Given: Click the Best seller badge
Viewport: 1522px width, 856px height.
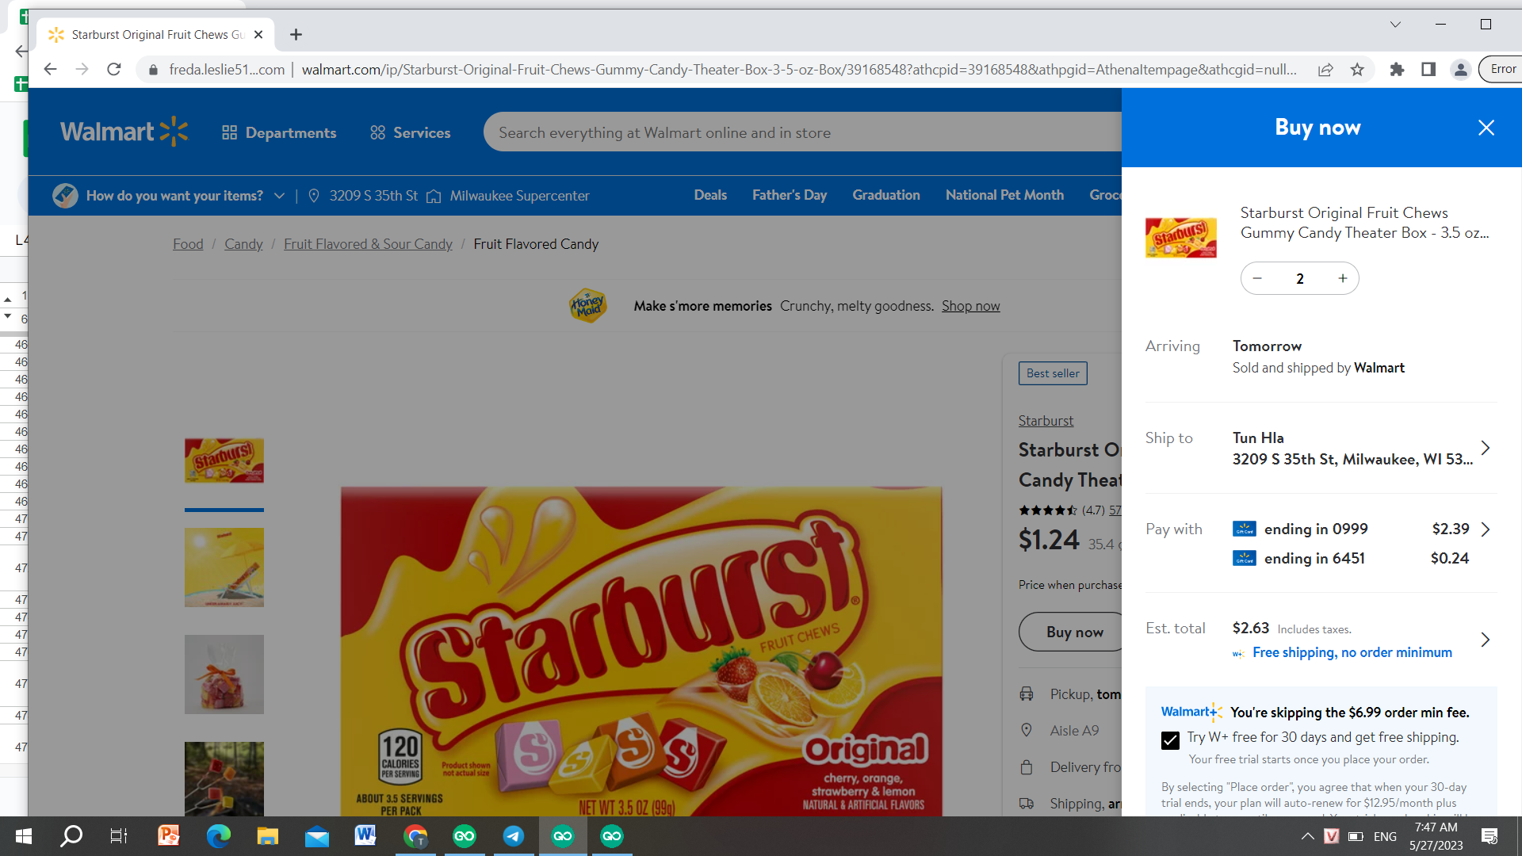Looking at the screenshot, I should [x=1053, y=373].
